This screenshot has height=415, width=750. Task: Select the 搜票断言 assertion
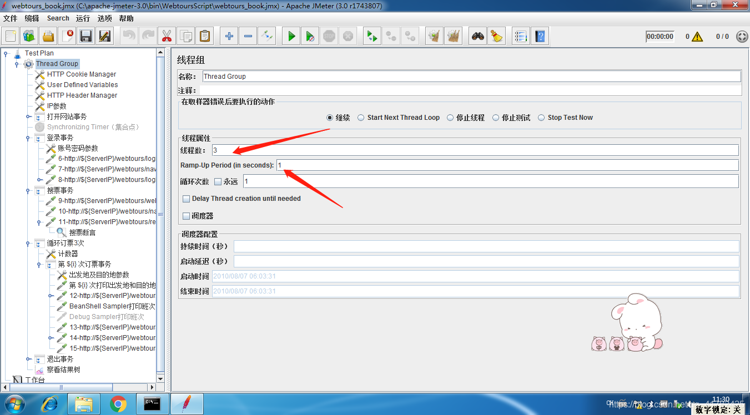coord(82,232)
